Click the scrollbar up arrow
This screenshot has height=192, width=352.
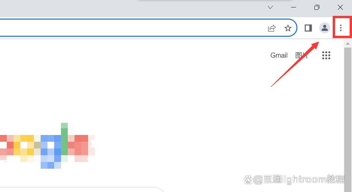coord(348,44)
